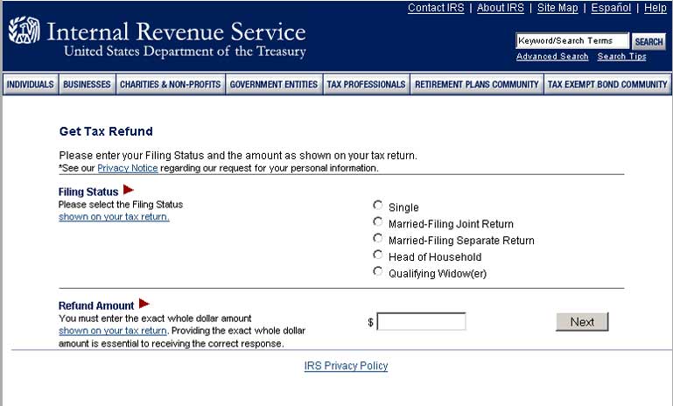Image resolution: width=673 pixels, height=406 pixels.
Task: Click the red flag beside Refund Amount
Action: (144, 304)
